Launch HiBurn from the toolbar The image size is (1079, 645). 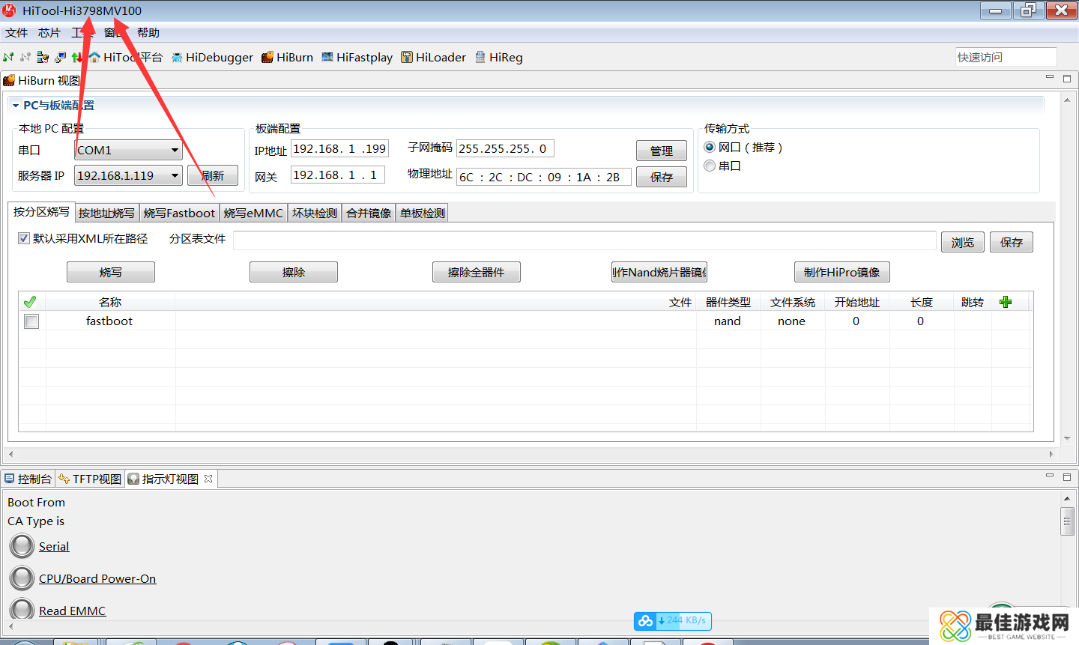(287, 58)
